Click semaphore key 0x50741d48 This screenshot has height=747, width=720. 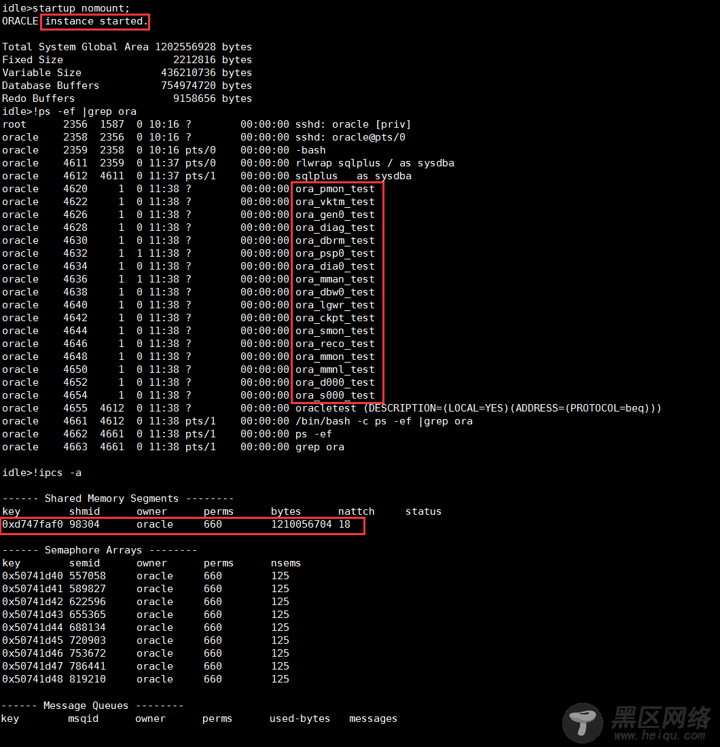click(33, 678)
